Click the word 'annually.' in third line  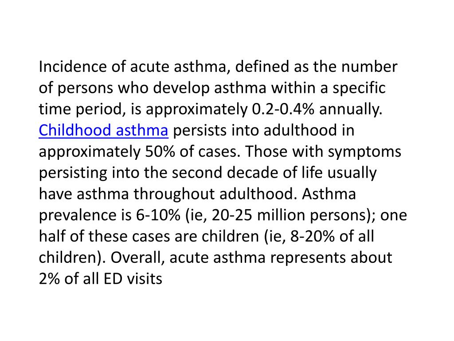point(351,109)
